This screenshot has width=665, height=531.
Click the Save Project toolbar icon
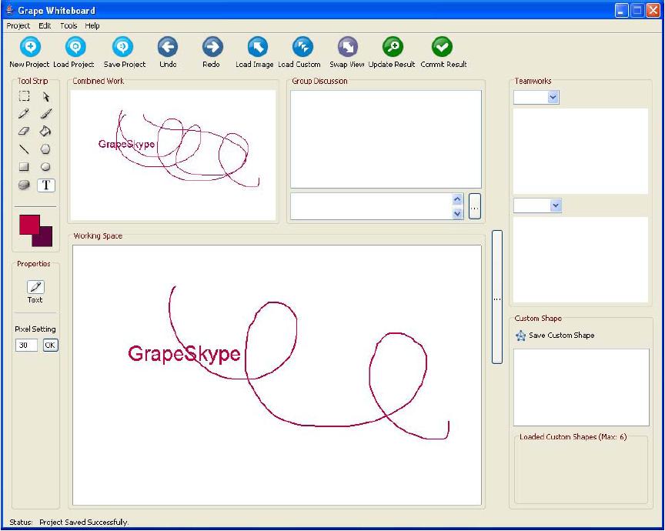(122, 47)
